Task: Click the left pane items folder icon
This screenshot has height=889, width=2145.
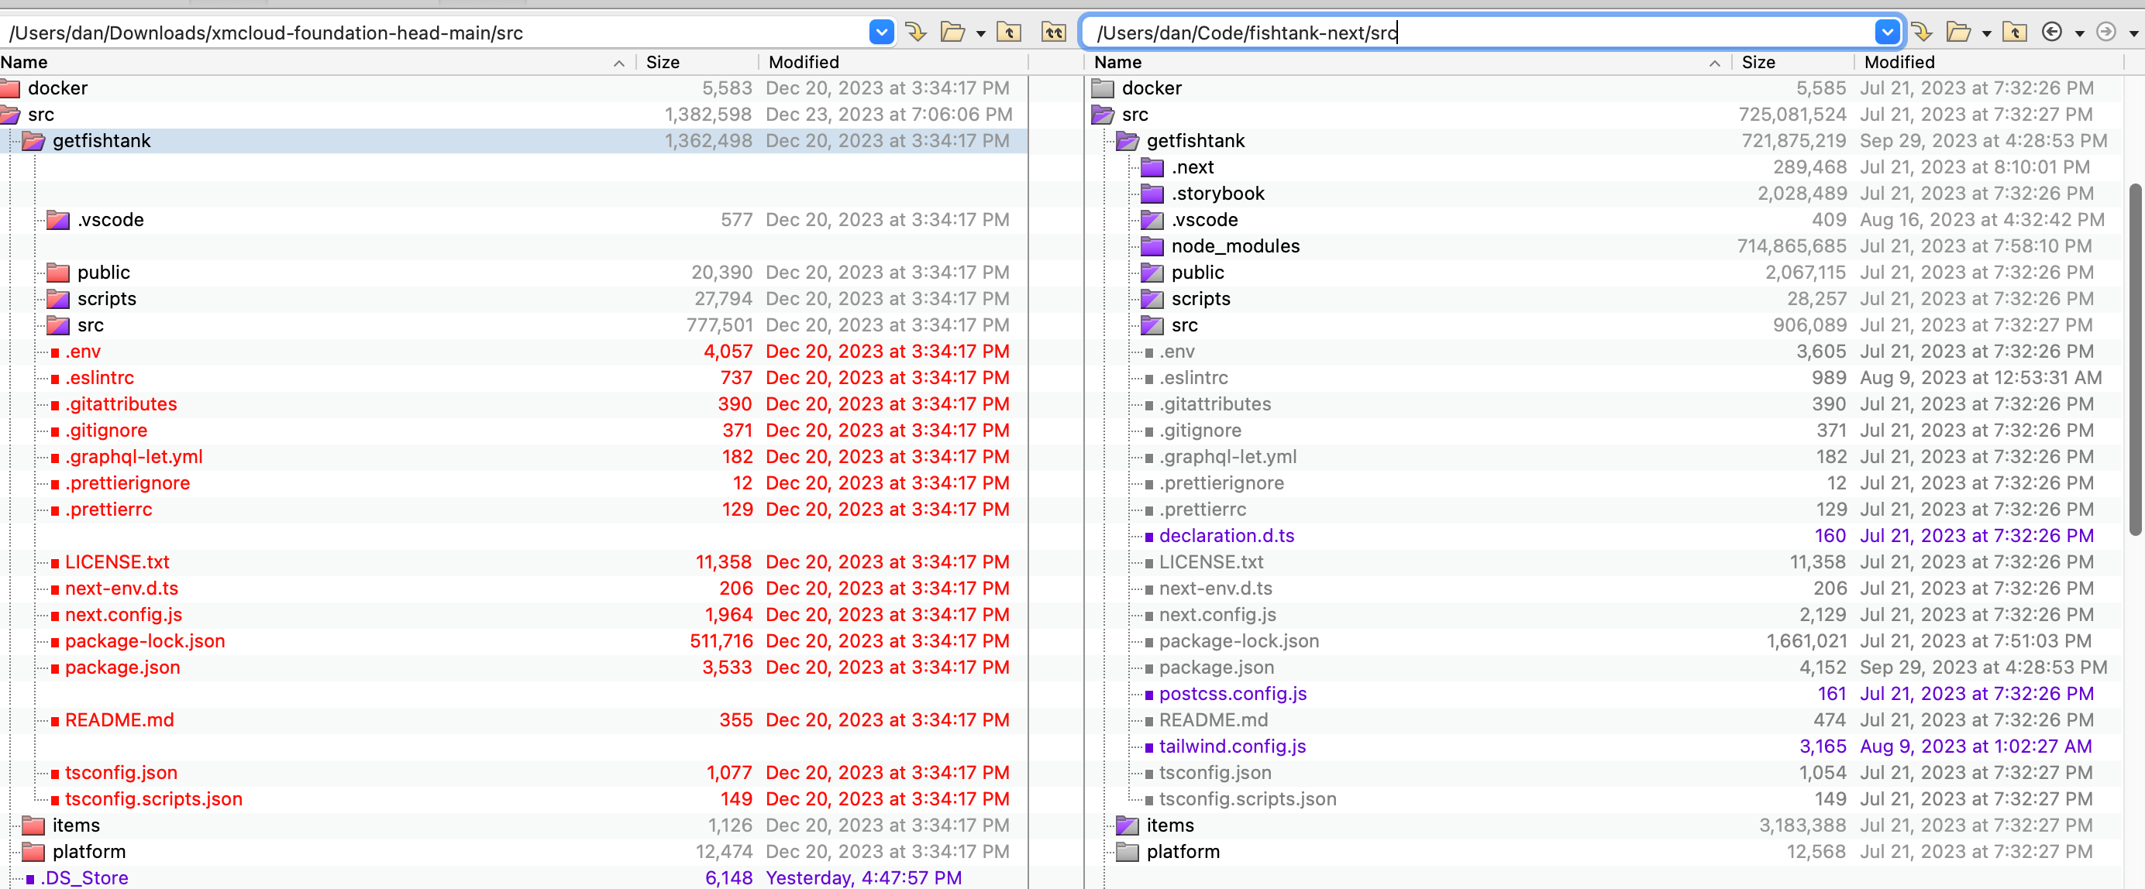Action: pos(33,825)
